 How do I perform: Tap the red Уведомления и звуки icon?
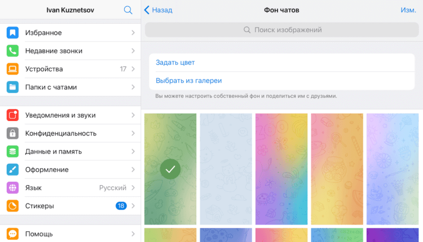click(12, 115)
